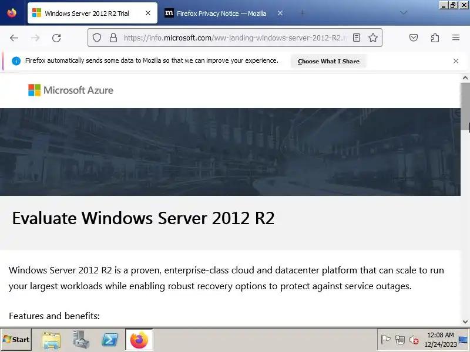Open Server Manager from taskbar
The height and width of the screenshot is (352, 470).
[80, 340]
